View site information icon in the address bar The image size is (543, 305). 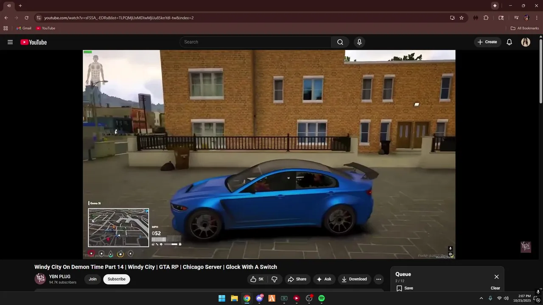39,18
